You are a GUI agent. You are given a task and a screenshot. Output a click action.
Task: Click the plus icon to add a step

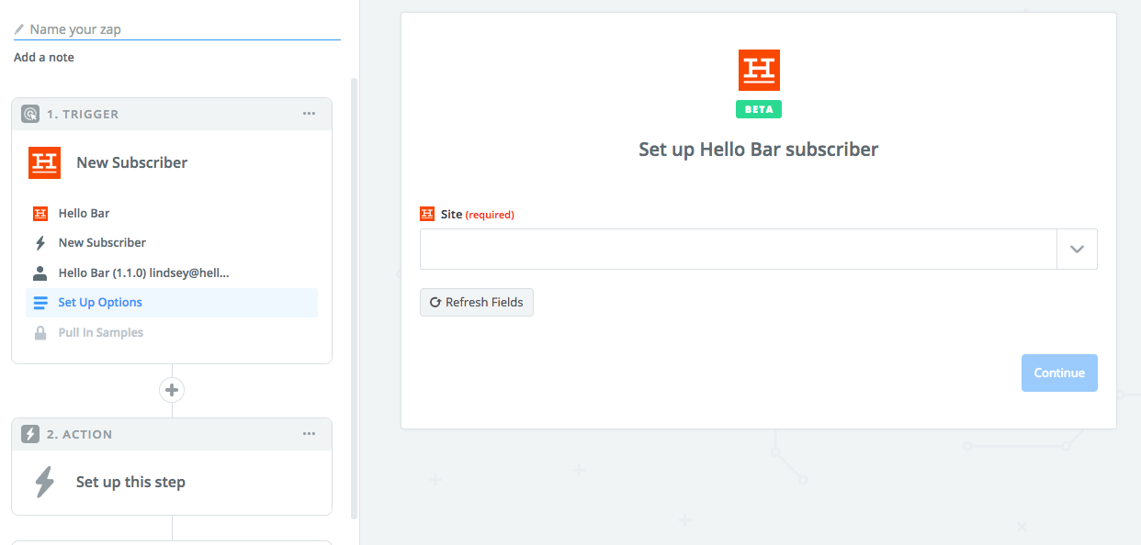tap(172, 390)
